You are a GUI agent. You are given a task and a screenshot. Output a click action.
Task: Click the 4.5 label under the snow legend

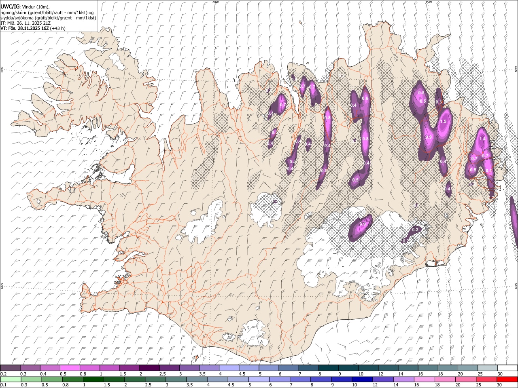[242, 374]
